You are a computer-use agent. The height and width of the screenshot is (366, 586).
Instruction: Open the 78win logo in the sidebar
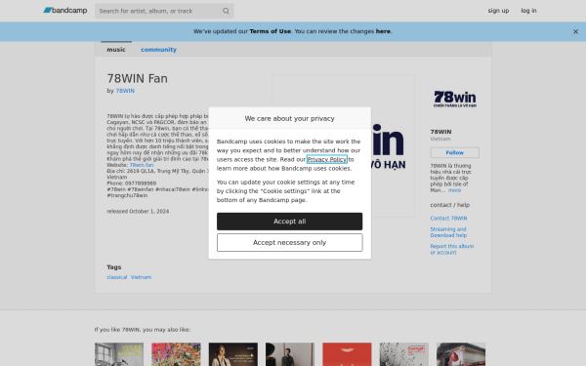pos(455,99)
